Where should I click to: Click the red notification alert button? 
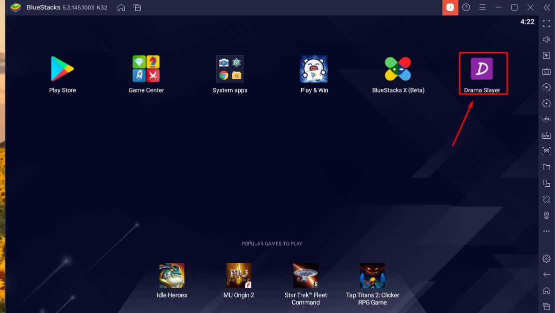coord(450,7)
